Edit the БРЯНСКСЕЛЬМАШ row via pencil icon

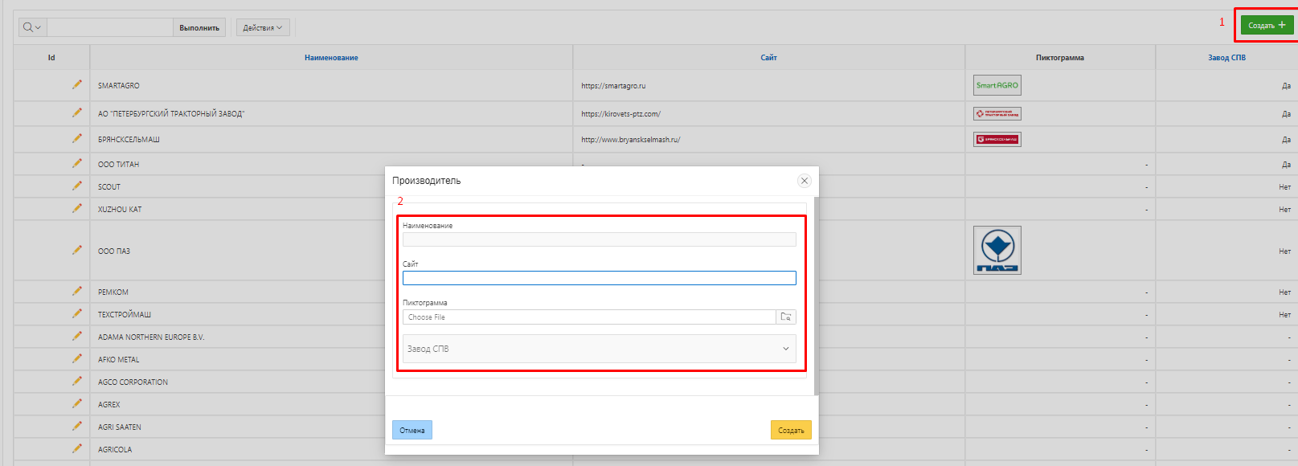pyautogui.click(x=77, y=138)
